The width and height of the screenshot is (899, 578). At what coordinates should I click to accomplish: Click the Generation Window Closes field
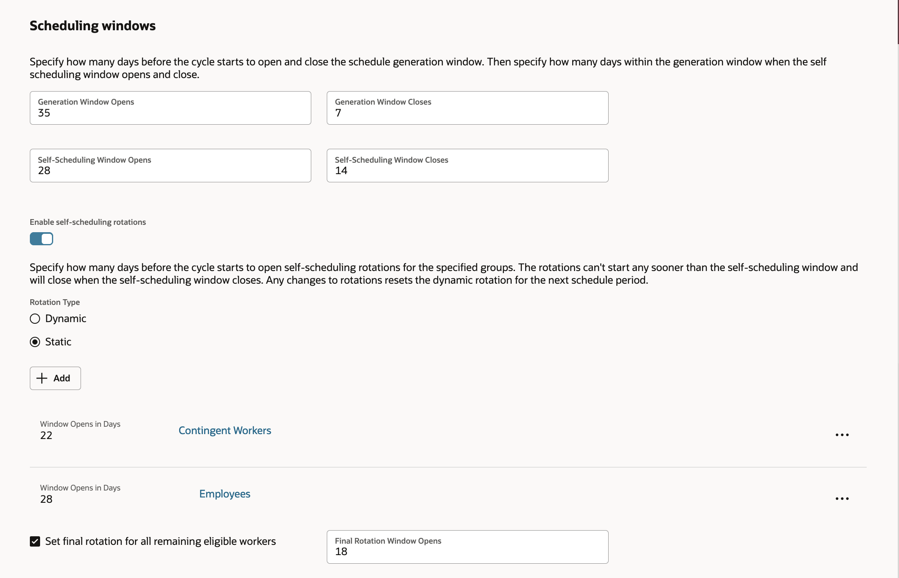[467, 108]
